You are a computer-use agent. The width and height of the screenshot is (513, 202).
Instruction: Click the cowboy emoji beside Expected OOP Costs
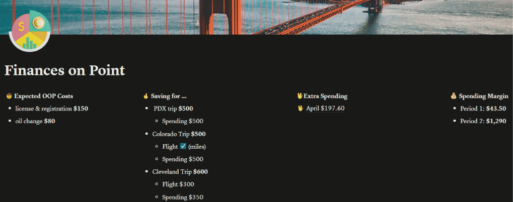[9, 96]
